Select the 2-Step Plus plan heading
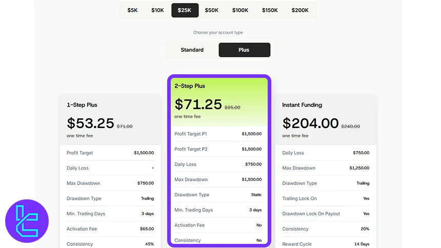Viewport: 441px width, 248px height. click(190, 86)
